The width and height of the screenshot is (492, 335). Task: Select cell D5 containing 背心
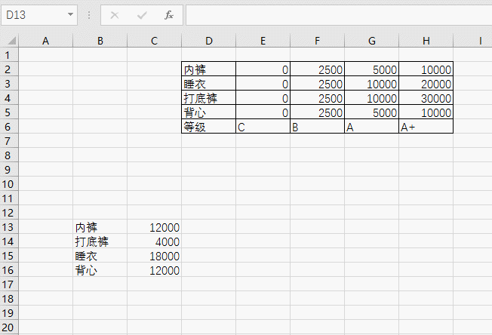click(209, 112)
